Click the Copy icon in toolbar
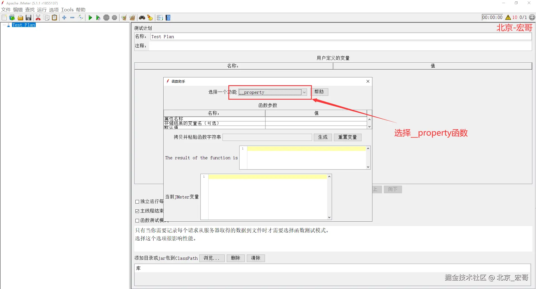Image resolution: width=536 pixels, height=289 pixels. pos(47,18)
